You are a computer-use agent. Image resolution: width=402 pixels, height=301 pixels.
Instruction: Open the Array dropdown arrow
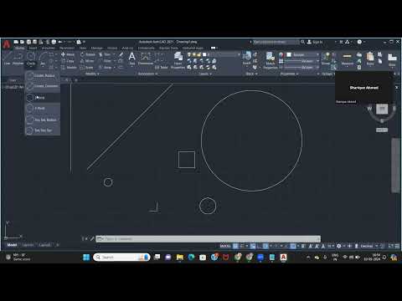pos(115,68)
